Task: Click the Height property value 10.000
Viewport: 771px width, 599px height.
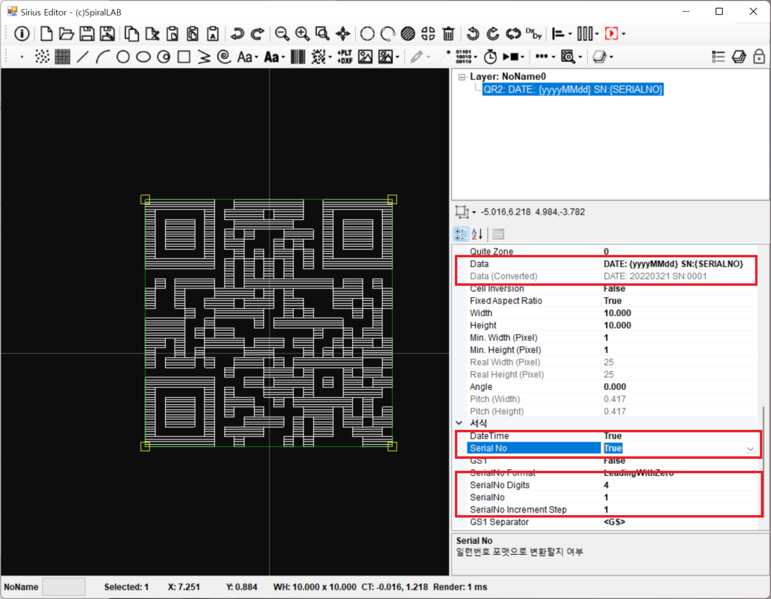Action: (x=679, y=325)
